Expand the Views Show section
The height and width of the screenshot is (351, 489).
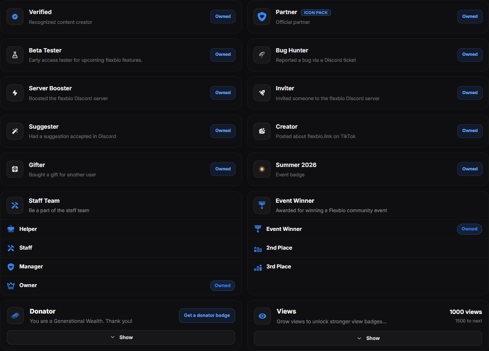[x=368, y=338]
